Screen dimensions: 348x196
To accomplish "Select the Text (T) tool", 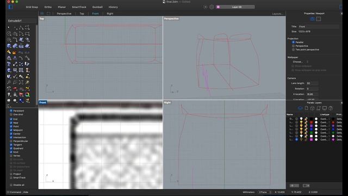I will (9, 64).
